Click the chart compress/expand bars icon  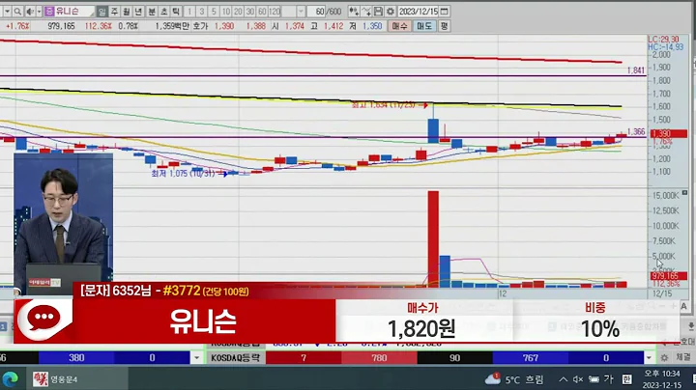coord(354,11)
